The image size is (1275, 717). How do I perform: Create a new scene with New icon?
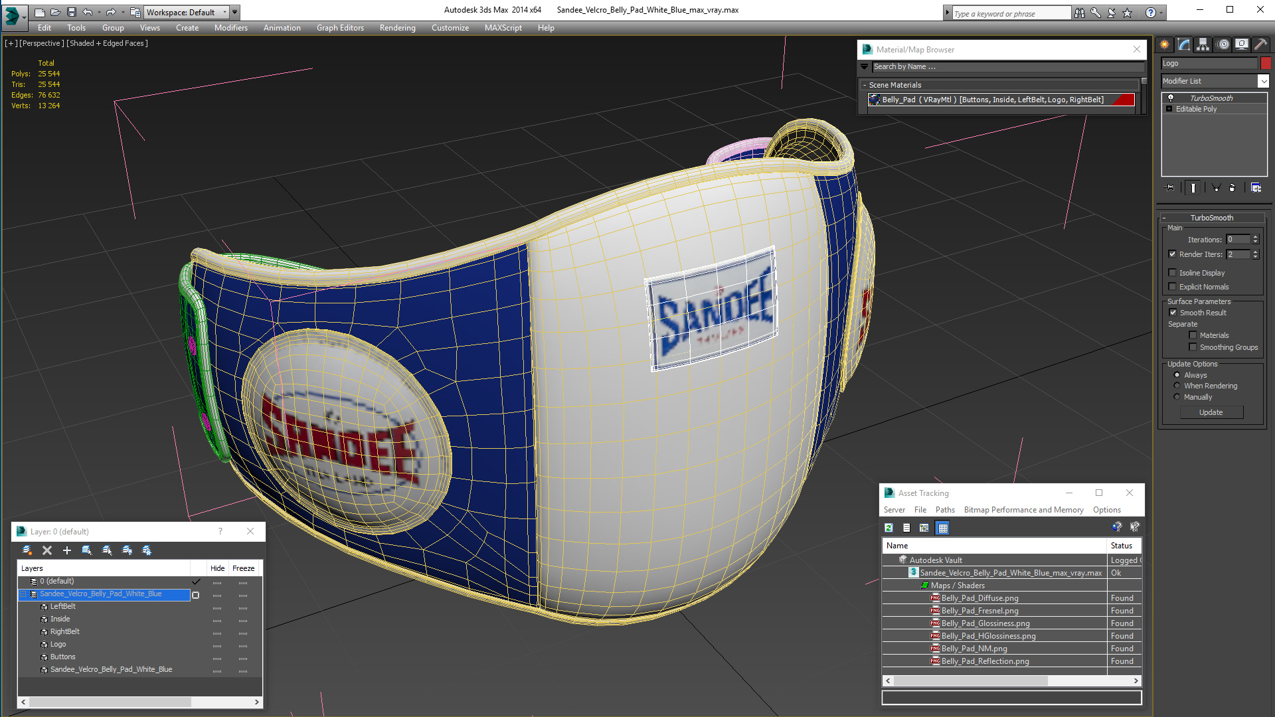click(x=40, y=12)
